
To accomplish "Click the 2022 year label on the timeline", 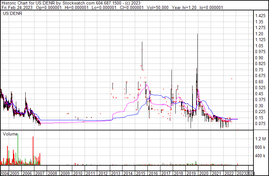I will click(229, 173).
